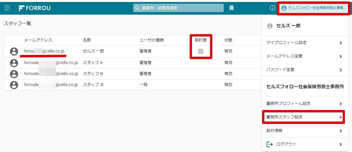Viewport: 352px width, 152px height.
Task: Expand メールアドレス変更 chevron
Action: click(x=341, y=56)
